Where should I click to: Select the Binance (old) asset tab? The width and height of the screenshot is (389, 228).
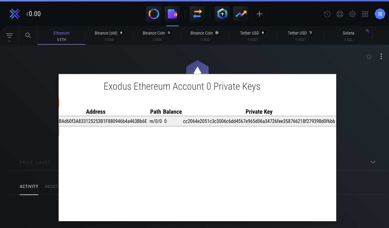[109, 36]
